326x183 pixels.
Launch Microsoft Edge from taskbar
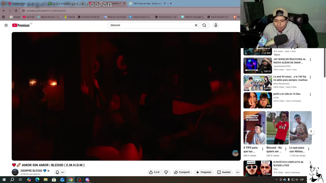click(37, 180)
